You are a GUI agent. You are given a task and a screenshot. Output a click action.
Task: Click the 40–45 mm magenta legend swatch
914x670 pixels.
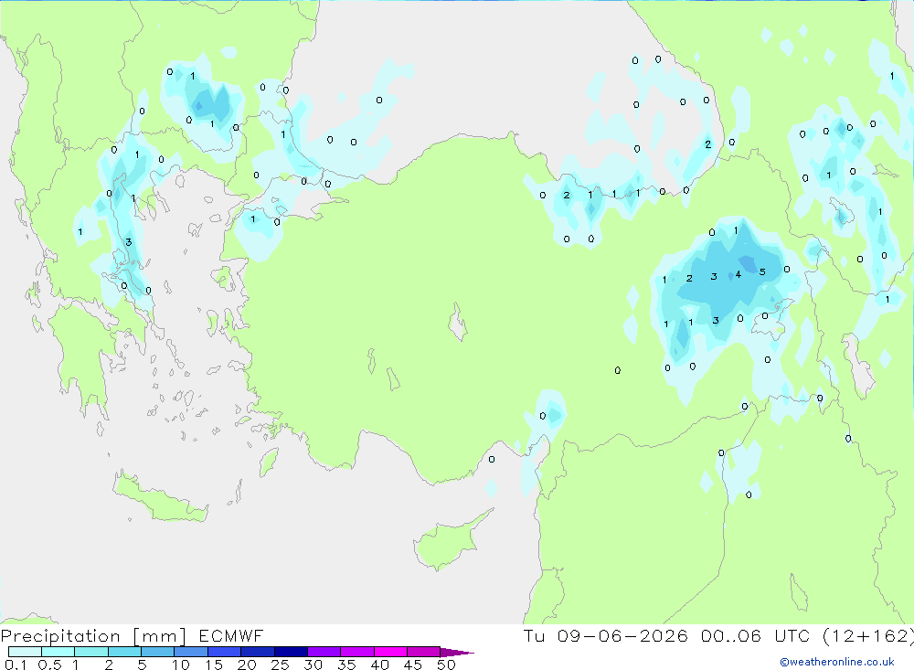tap(390, 652)
